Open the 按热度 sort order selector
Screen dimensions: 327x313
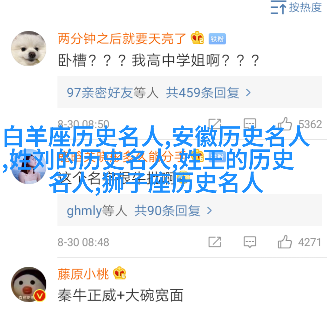(296, 7)
